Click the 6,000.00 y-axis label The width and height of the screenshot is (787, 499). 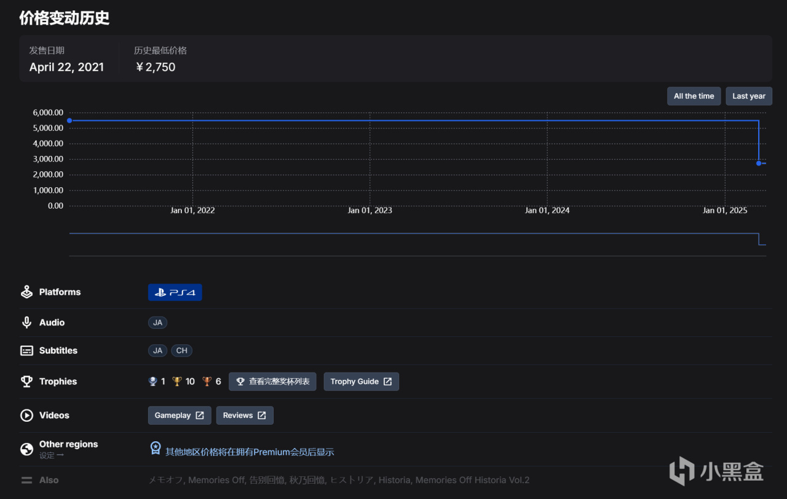(x=48, y=113)
